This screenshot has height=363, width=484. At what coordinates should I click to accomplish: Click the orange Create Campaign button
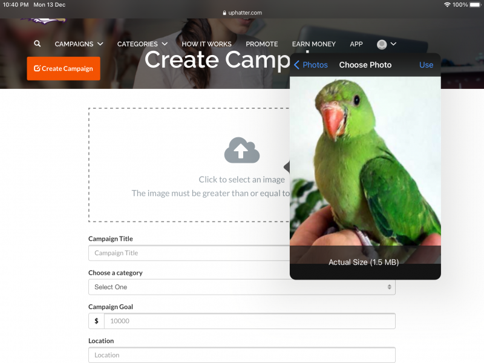click(x=64, y=68)
